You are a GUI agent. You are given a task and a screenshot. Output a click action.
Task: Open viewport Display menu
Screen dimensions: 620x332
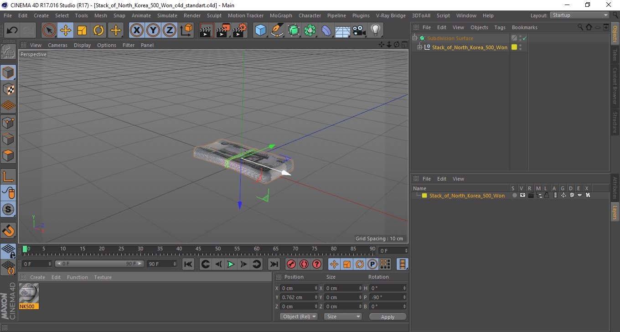pyautogui.click(x=82, y=45)
